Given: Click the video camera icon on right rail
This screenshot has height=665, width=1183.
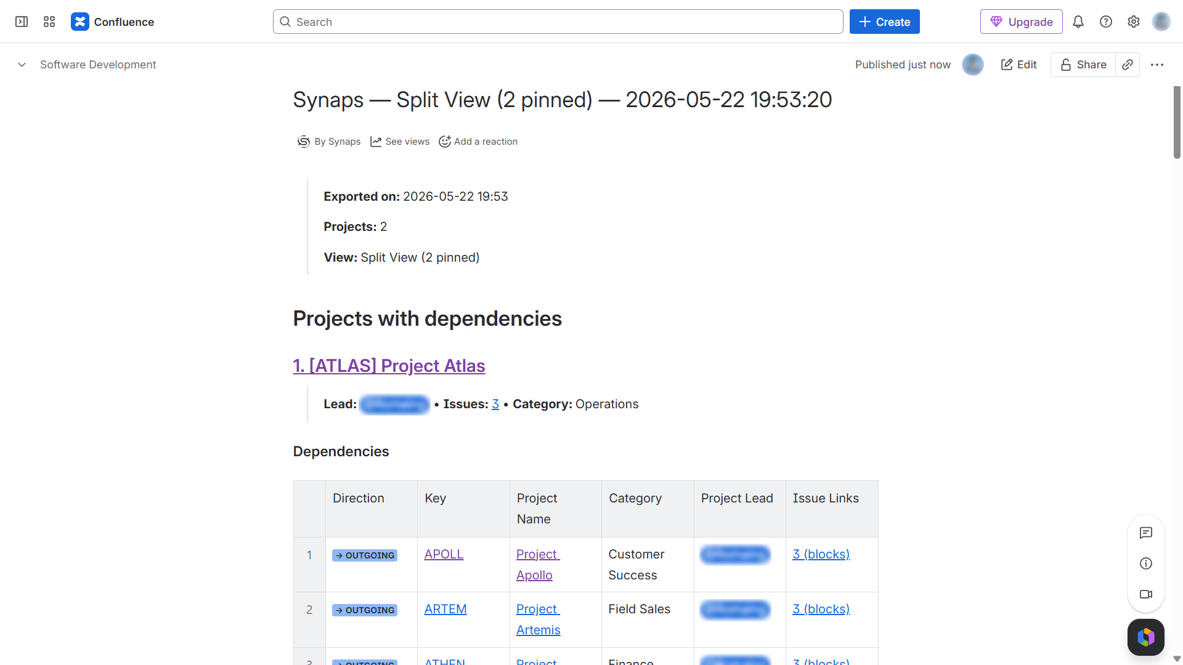Looking at the screenshot, I should pos(1146,594).
